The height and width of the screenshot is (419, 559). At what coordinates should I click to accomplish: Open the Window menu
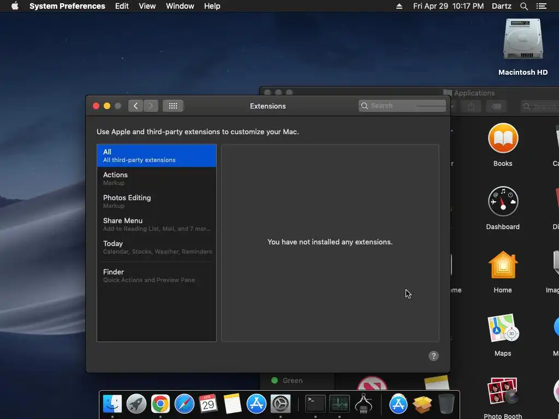tap(180, 6)
